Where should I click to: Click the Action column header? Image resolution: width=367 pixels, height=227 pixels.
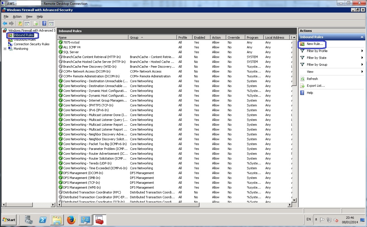pyautogui.click(x=218, y=38)
